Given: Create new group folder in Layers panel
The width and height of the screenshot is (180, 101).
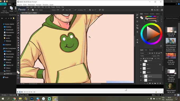Looking at the screenshot, I should pyautogui.click(x=155, y=83).
